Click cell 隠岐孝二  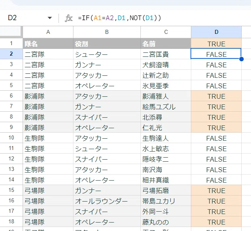[166, 159]
